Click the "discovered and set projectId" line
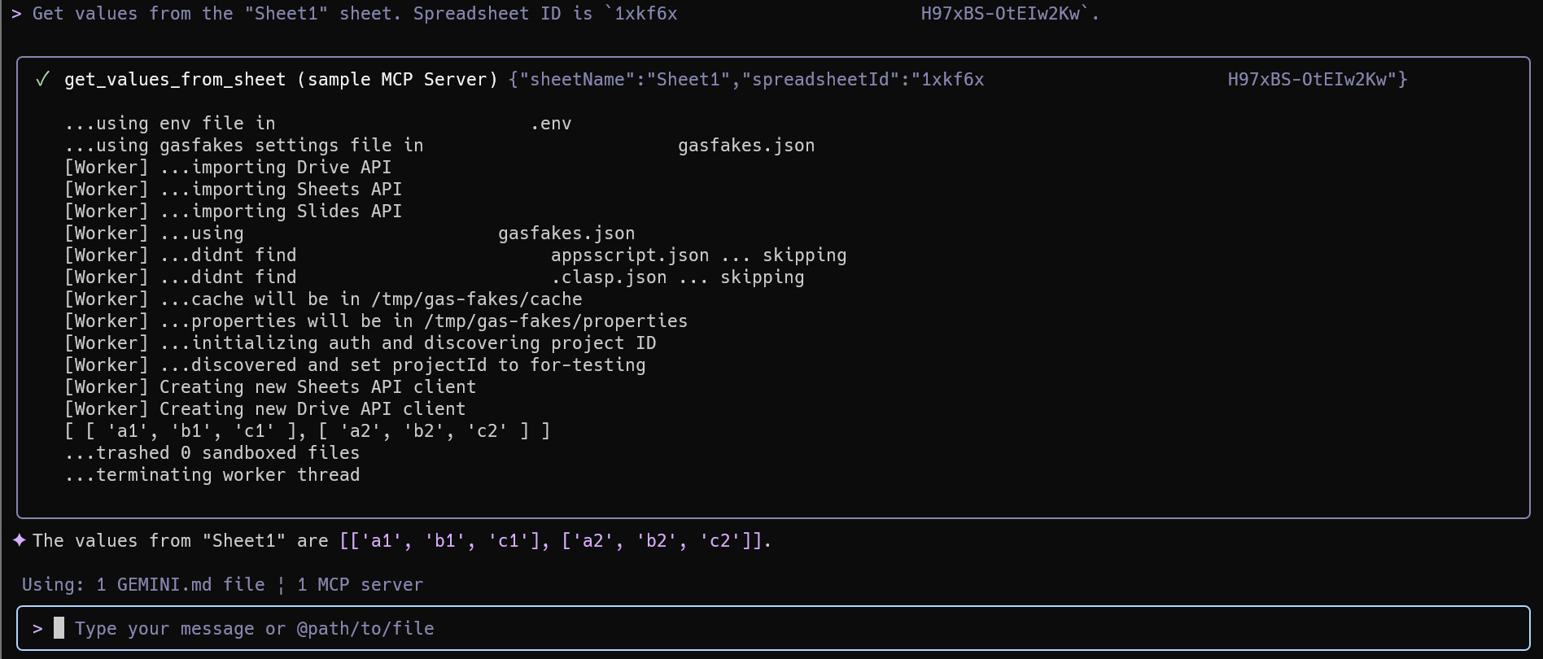Screen dimensions: 1543x659 [355, 364]
